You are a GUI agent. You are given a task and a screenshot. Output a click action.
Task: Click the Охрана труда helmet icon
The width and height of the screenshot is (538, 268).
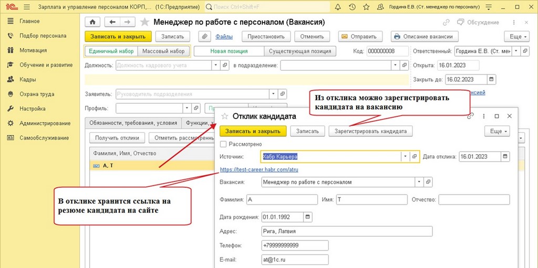[x=11, y=94]
